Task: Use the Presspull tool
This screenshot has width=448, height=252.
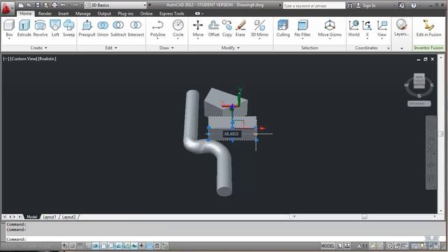Action: (x=87, y=29)
